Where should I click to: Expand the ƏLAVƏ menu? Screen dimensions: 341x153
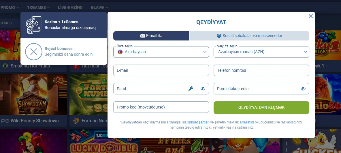(x=99, y=7)
